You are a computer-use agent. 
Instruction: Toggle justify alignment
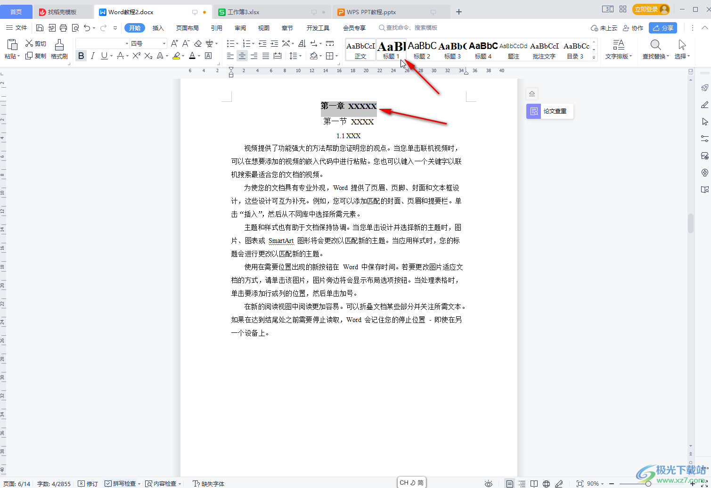(266, 56)
